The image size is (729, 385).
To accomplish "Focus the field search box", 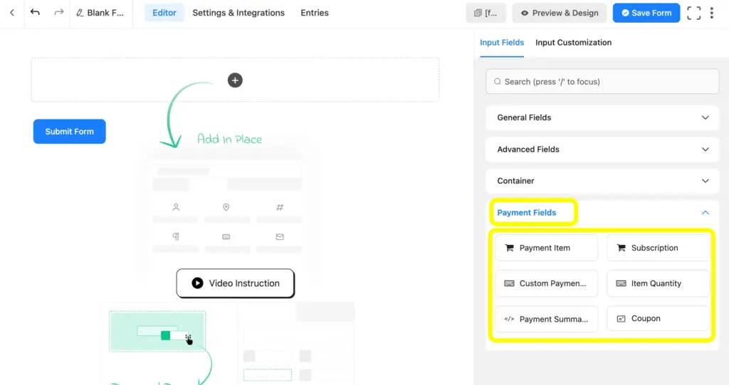I will tap(602, 81).
